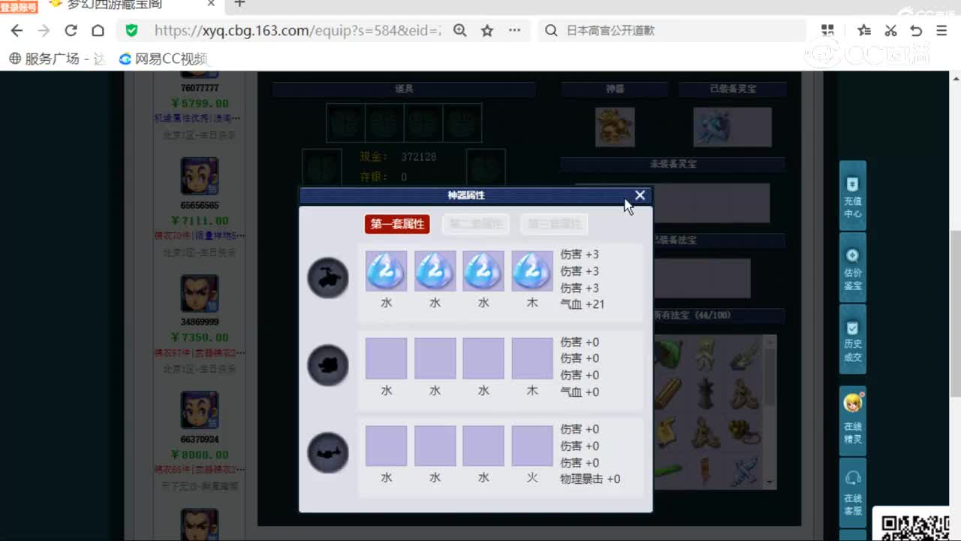The image size is (961, 541).
Task: Open the browser menu via three-dot icon
Action: click(514, 31)
